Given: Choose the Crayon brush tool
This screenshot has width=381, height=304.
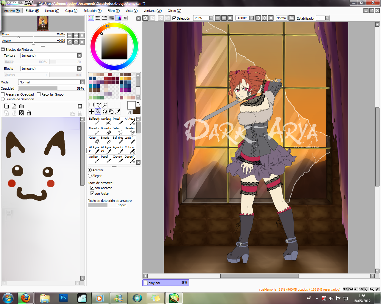Looking at the screenshot, I should pos(118,159).
